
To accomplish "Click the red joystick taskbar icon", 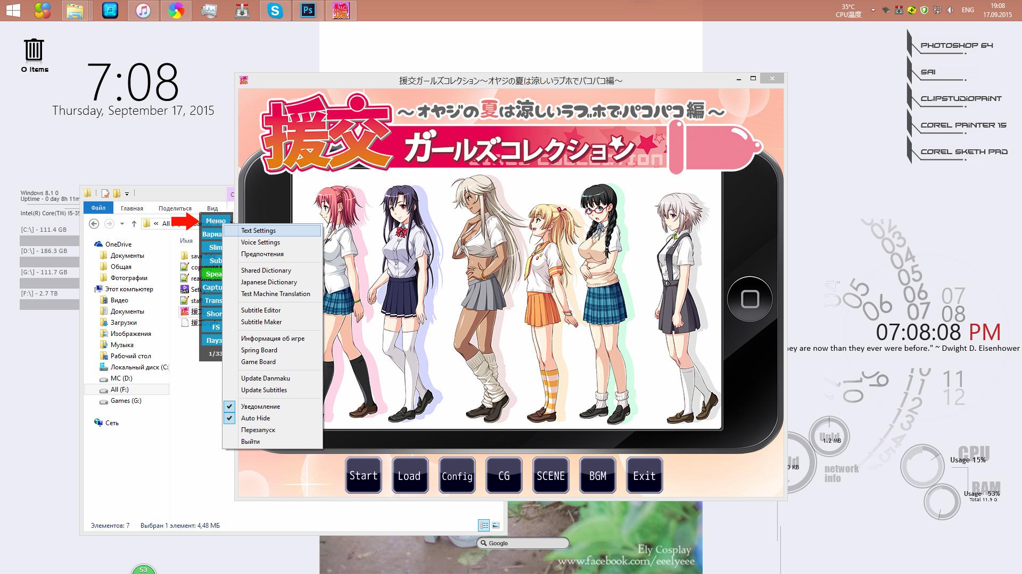I will click(x=242, y=10).
